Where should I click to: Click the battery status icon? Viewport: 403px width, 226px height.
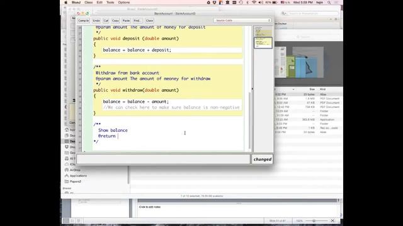tap(275, 3)
